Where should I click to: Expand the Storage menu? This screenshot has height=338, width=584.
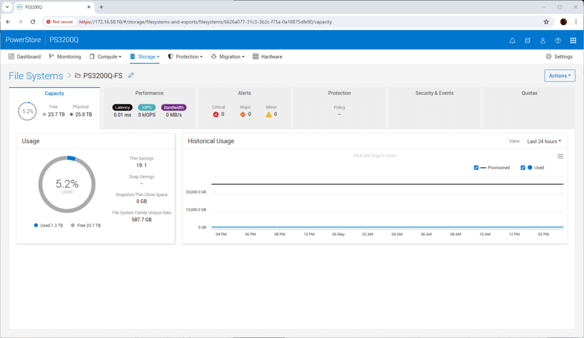pos(144,56)
